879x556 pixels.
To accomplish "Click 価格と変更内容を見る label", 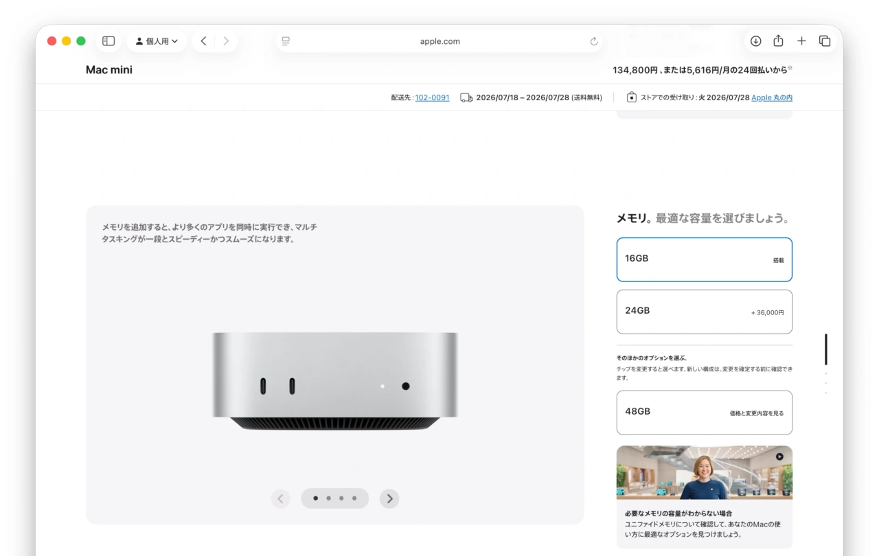I will pyautogui.click(x=757, y=413).
